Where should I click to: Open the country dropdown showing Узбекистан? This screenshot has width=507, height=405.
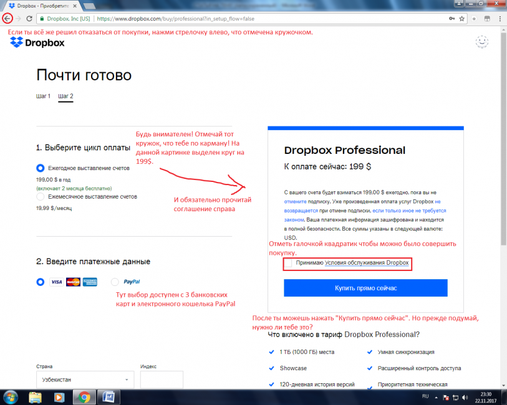point(85,379)
